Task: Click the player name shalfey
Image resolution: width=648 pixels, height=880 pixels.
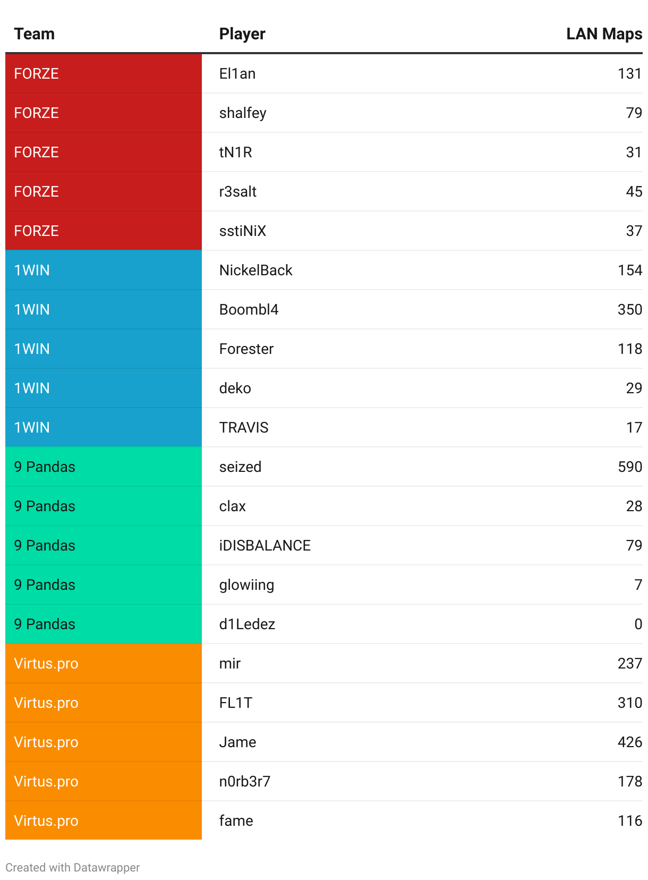Action: [243, 113]
